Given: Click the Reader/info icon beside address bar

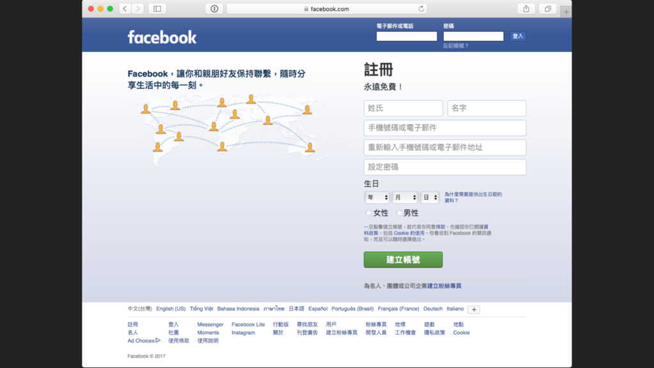Looking at the screenshot, I should [x=215, y=9].
